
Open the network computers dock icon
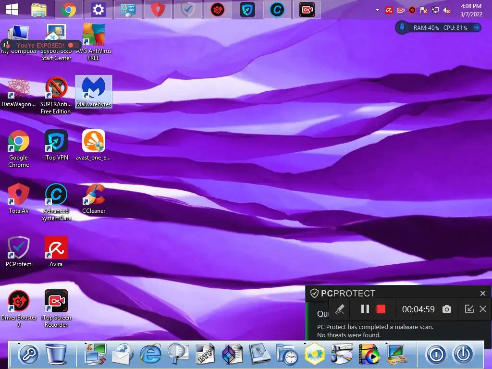[96, 354]
